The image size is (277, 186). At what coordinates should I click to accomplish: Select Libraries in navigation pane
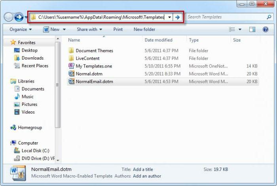tap(26, 81)
